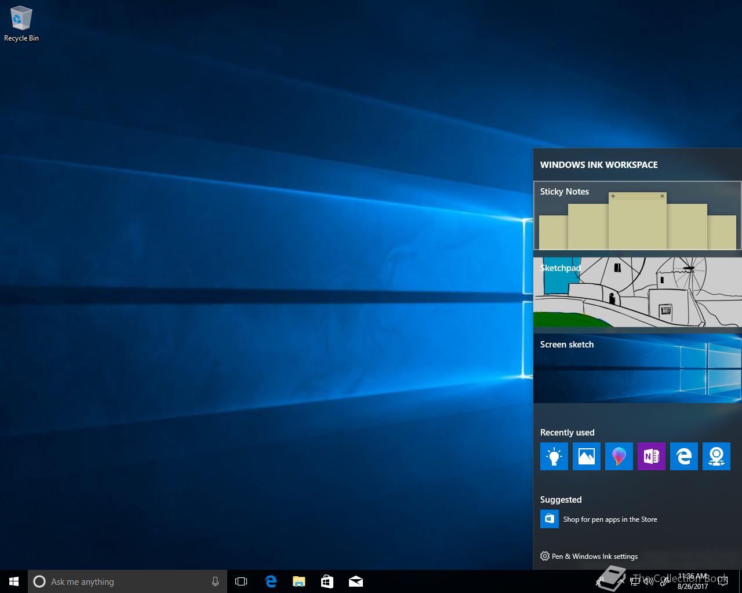Open the Maps app tile
The width and height of the screenshot is (742, 593).
(716, 456)
